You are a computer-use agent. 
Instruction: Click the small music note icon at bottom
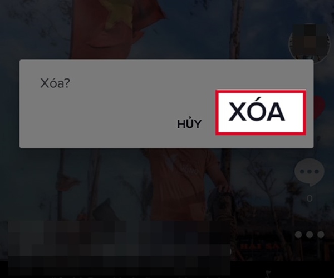point(268,274)
